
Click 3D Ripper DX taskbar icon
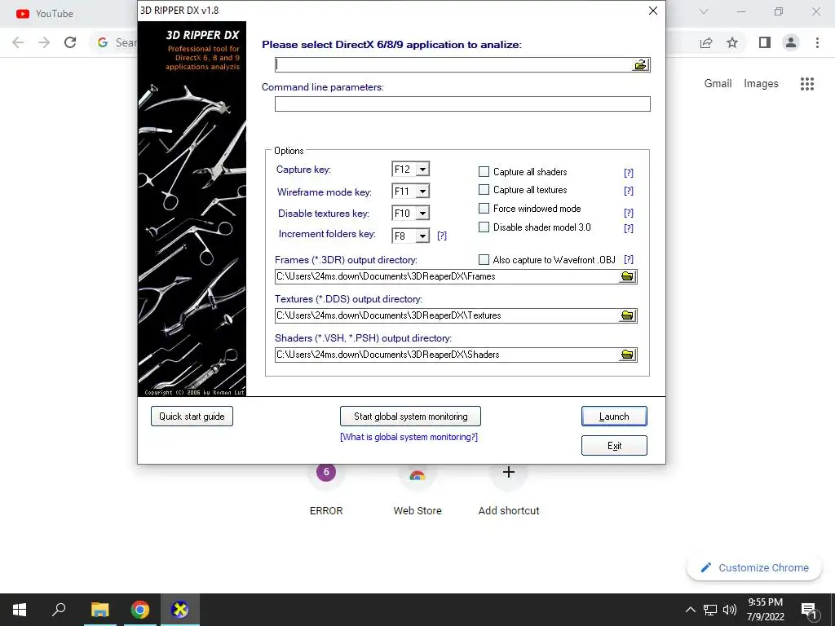click(x=180, y=610)
